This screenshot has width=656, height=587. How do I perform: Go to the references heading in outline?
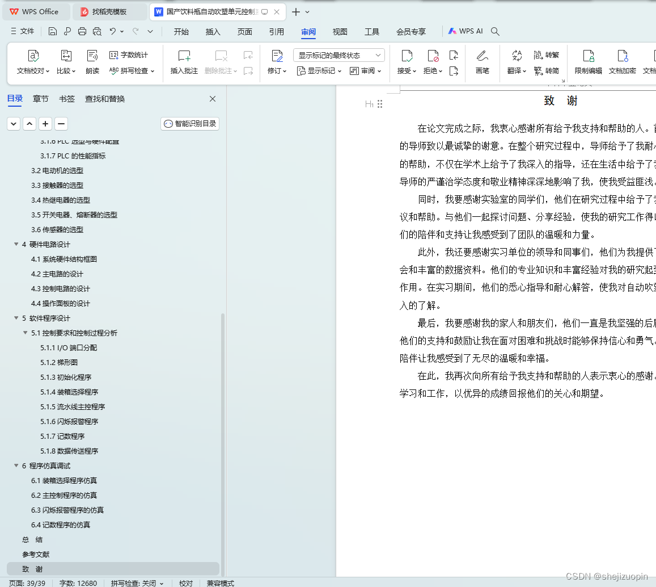(x=36, y=554)
